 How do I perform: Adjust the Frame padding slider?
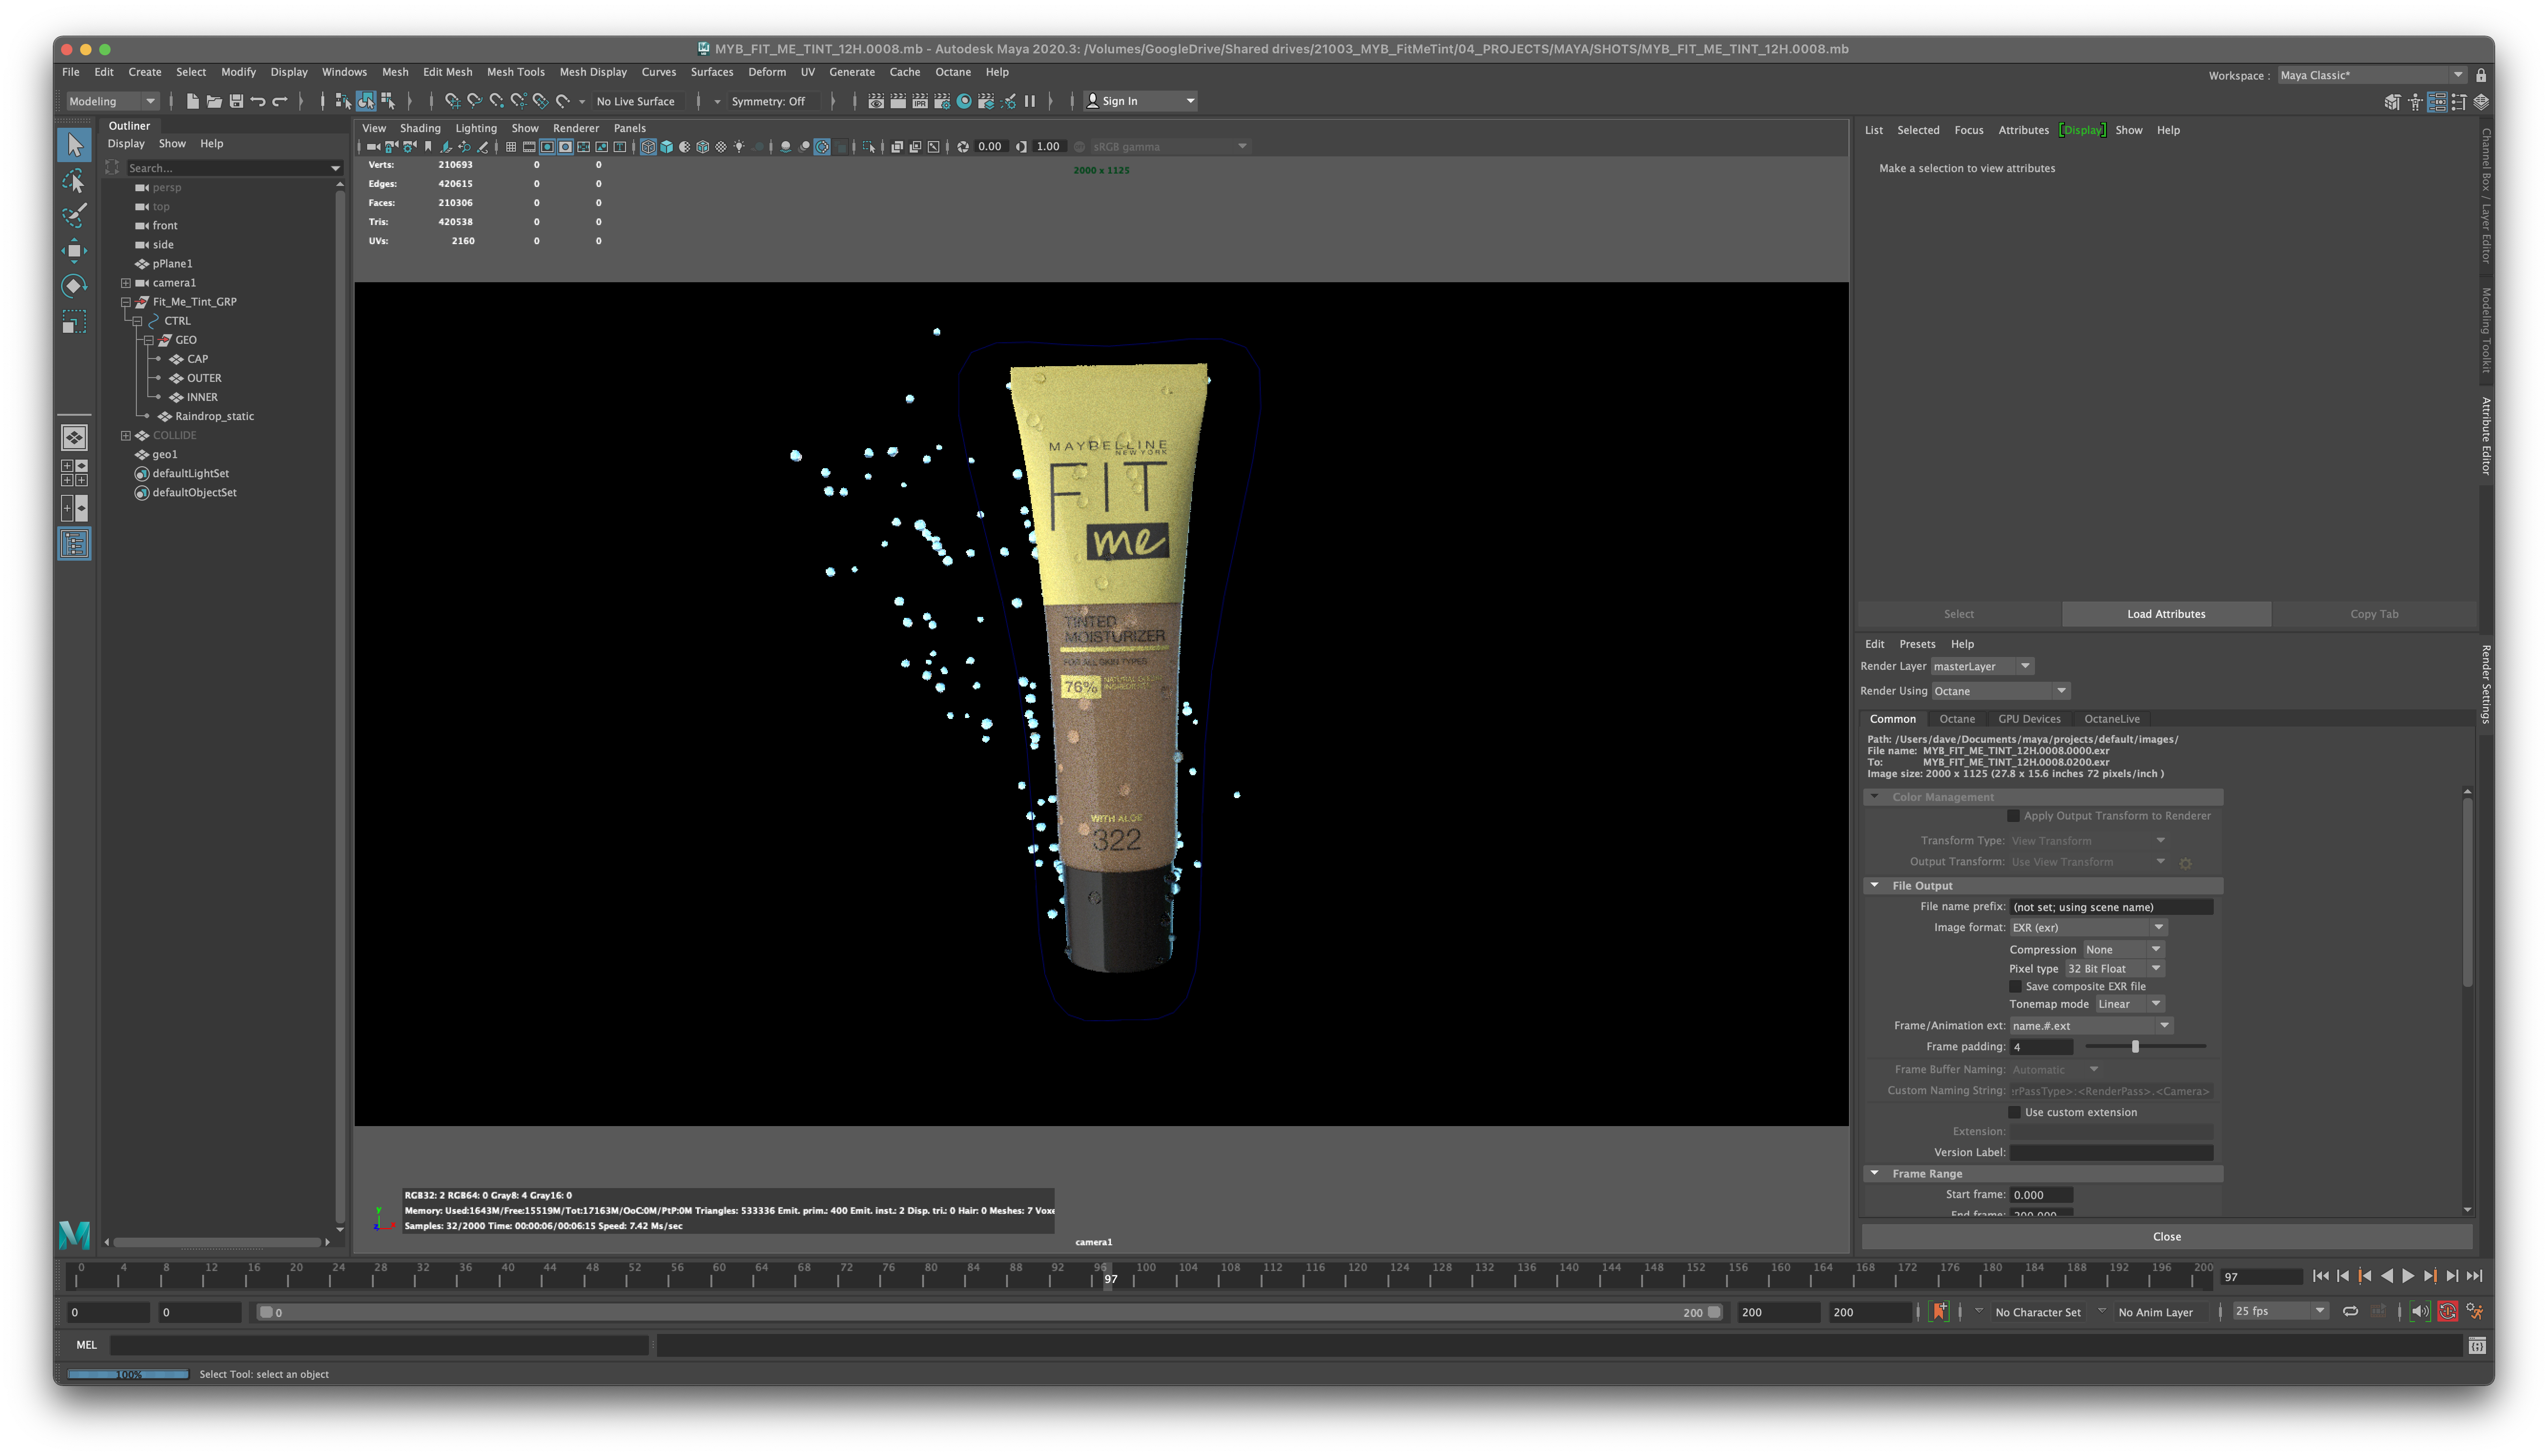2135,1046
